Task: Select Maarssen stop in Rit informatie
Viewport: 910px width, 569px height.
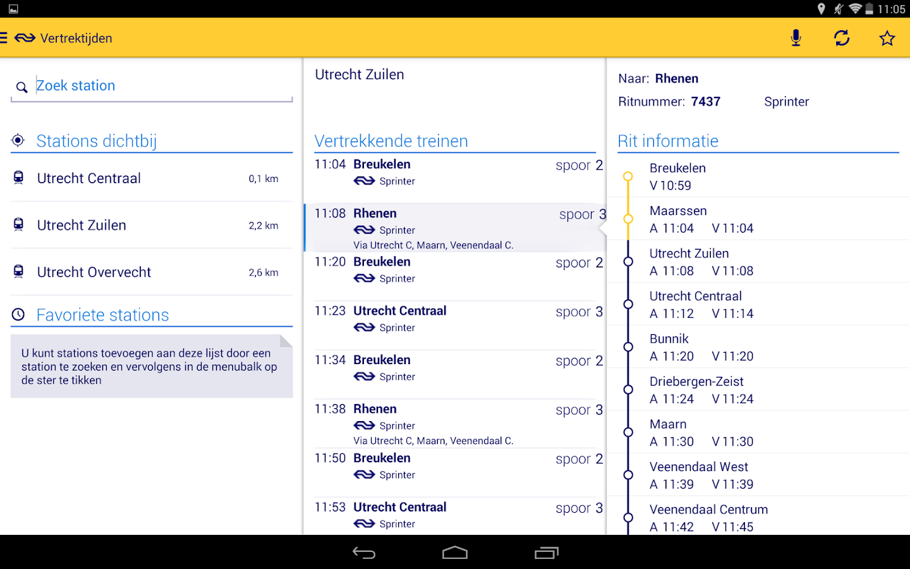Action: click(x=758, y=219)
